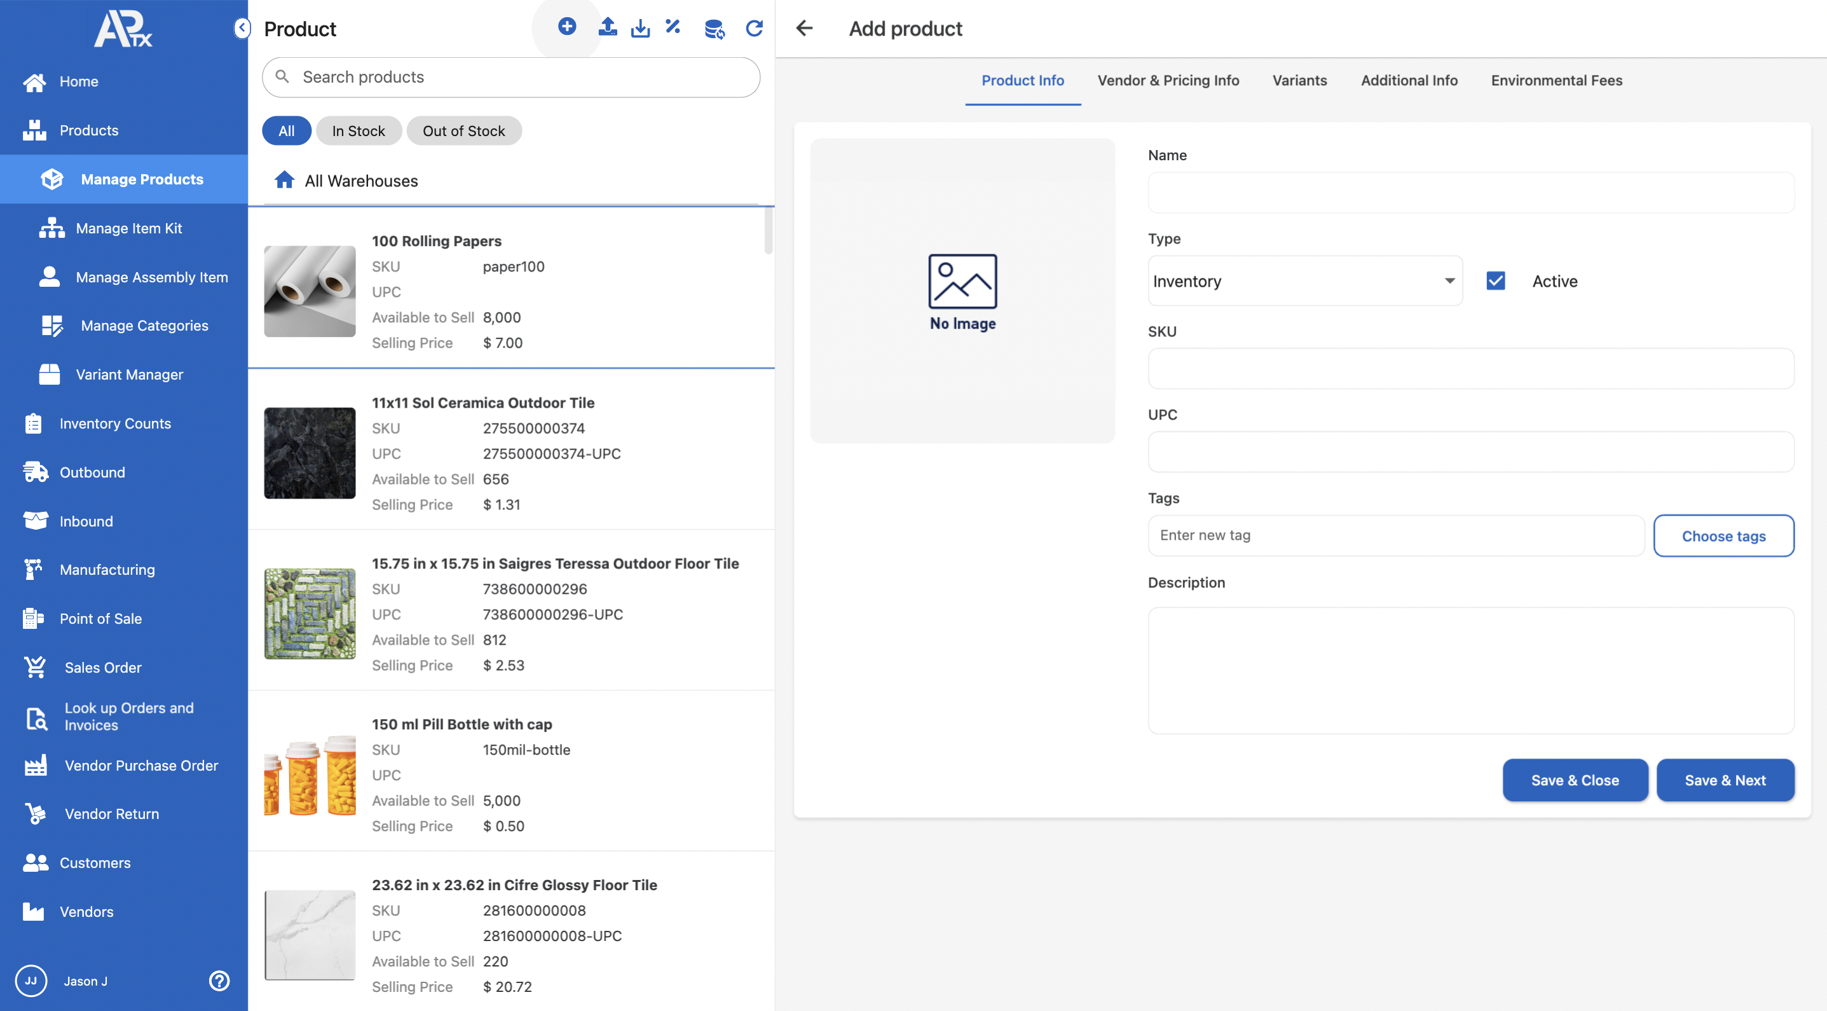Open the Environmental Fees tab
The height and width of the screenshot is (1011, 1827).
1556,80
